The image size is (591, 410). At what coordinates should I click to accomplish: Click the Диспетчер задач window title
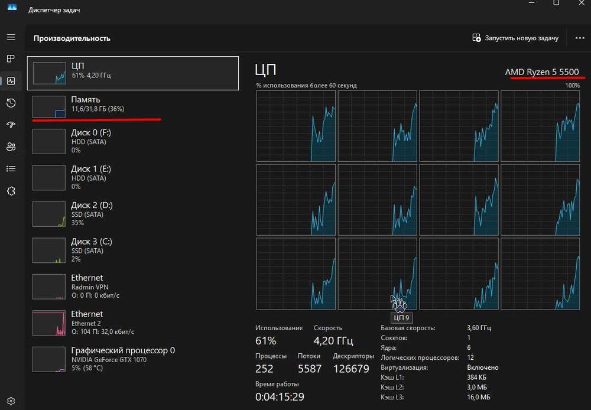point(54,10)
